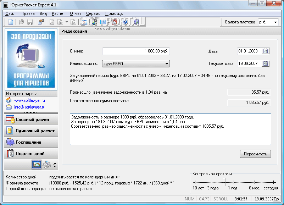Screen dimensions: 284x205
Task: Click the blue letter A toolbar icon
Action: click(136, 22)
